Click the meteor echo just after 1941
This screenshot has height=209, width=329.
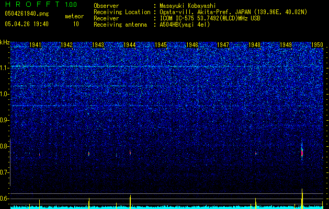point(39,155)
